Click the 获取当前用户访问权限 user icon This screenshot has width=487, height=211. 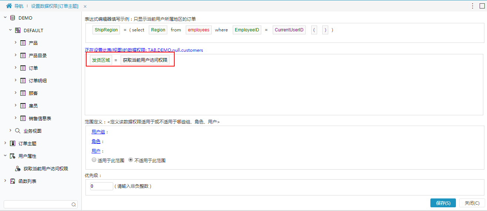click(x=18, y=169)
